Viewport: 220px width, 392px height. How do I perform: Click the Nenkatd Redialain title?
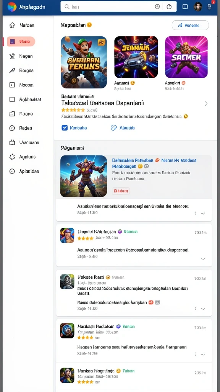pyautogui.click(x=96, y=327)
